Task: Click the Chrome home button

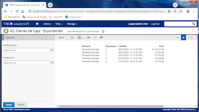Action: tap(23, 11)
